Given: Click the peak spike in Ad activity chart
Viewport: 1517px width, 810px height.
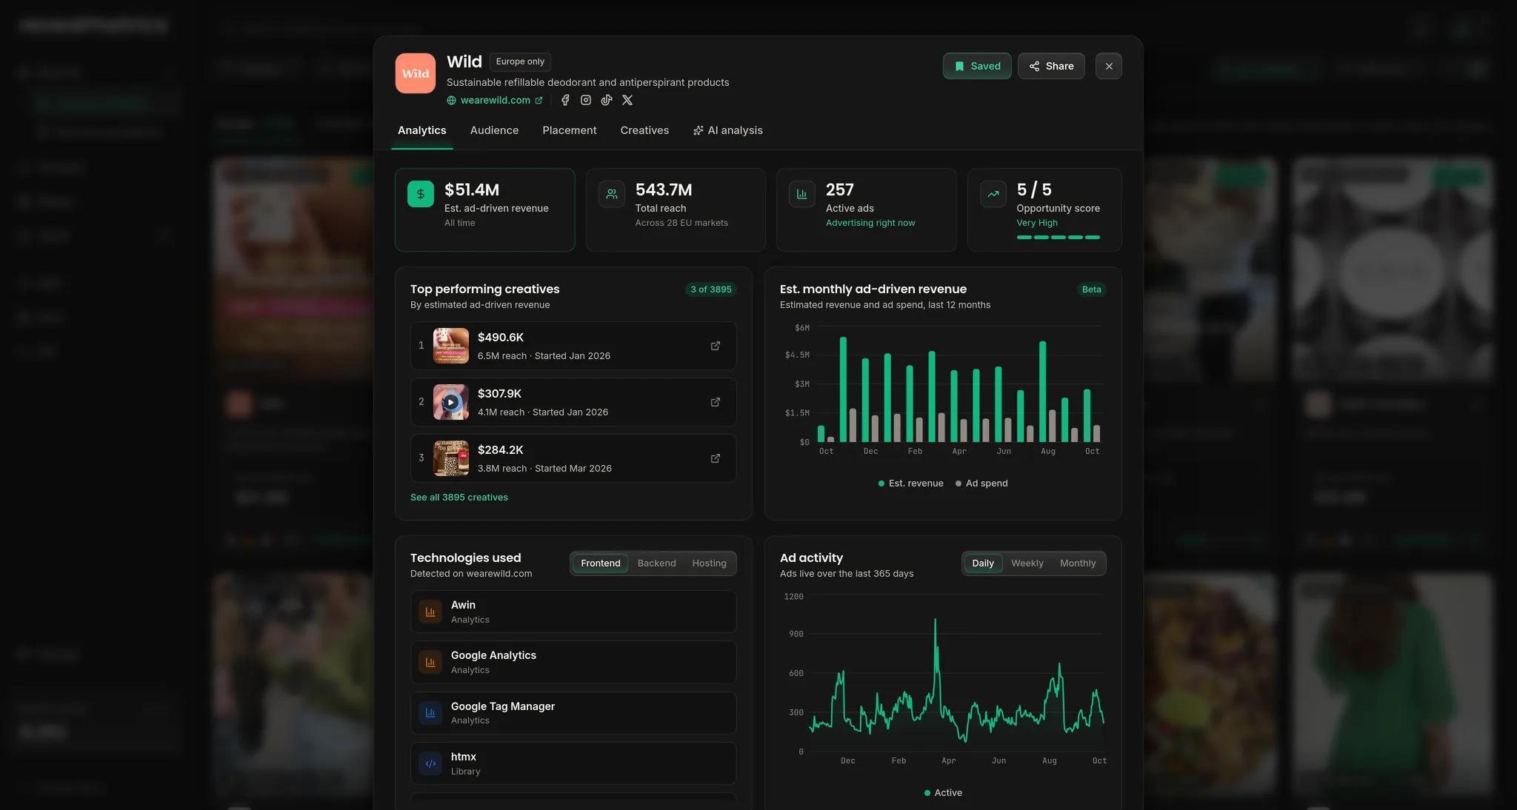Looking at the screenshot, I should point(935,620).
